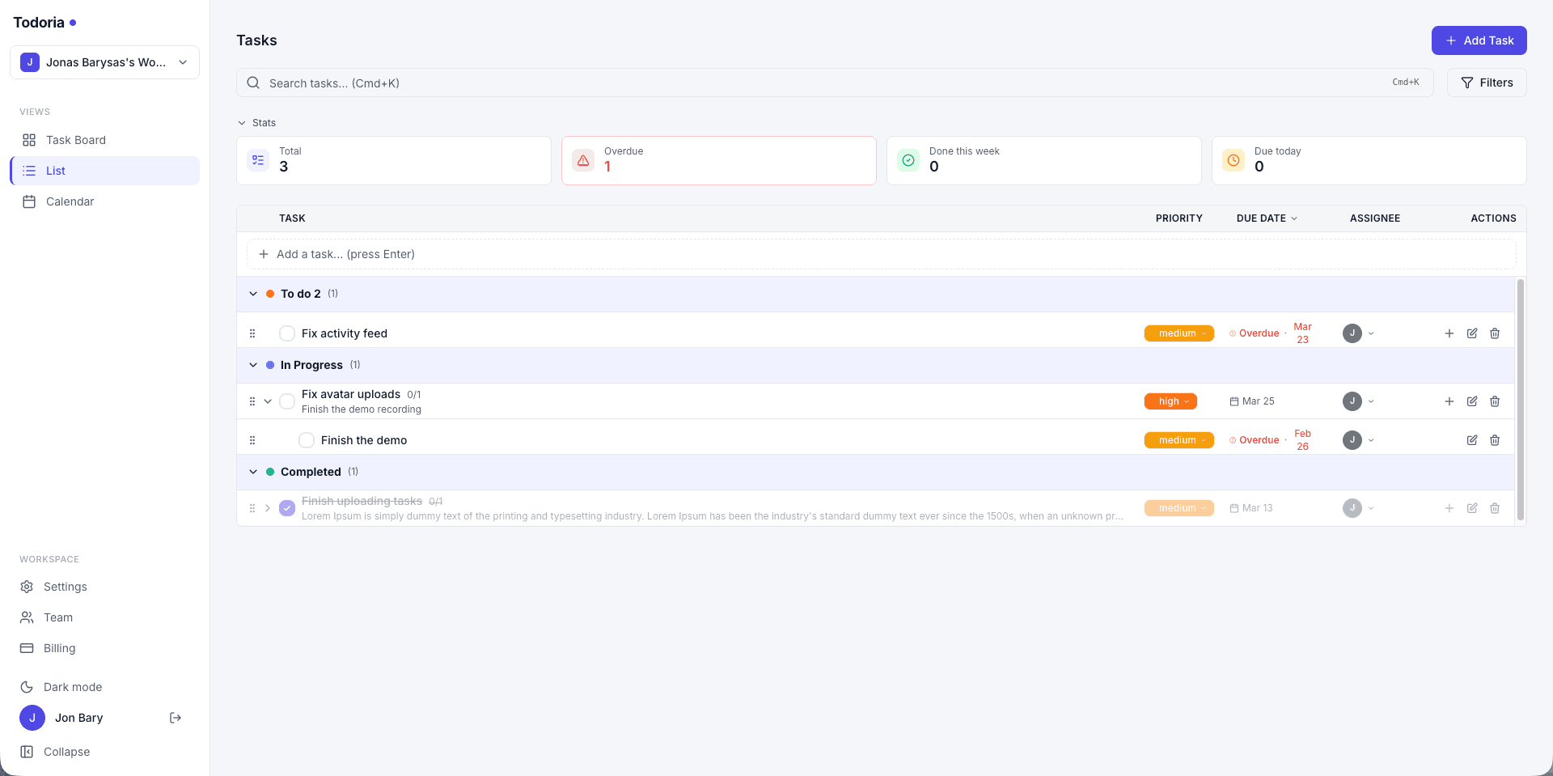The image size is (1553, 776).
Task: Click the Add Task button
Action: coord(1479,40)
